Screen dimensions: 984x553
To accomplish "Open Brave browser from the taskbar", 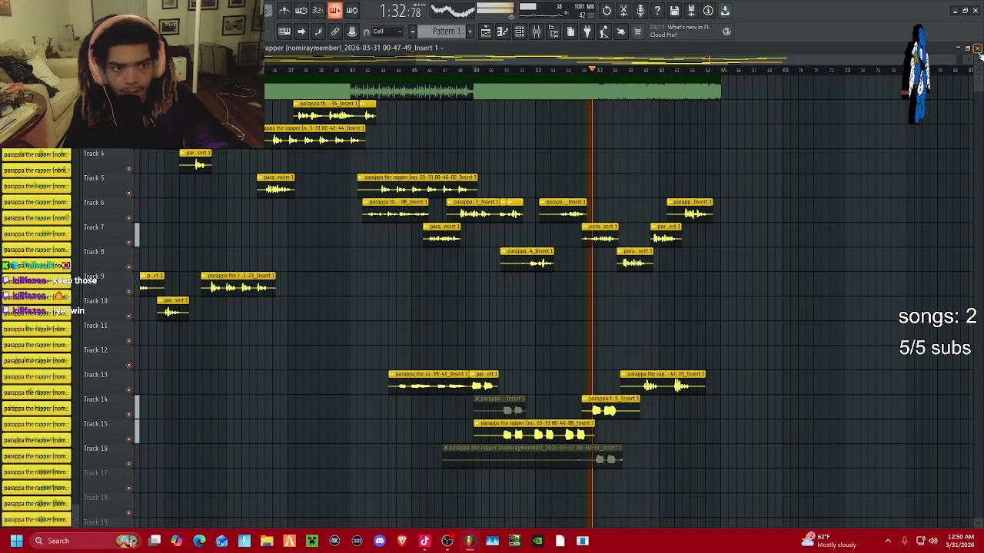I will tap(402, 541).
